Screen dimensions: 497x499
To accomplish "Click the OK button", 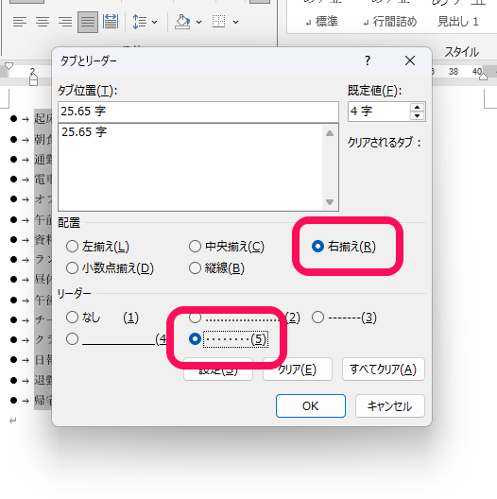I will pos(311,406).
